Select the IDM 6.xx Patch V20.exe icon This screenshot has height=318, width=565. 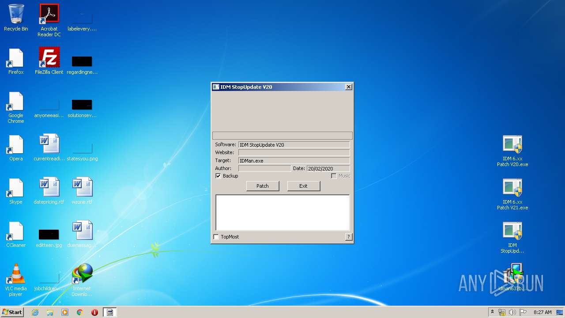512,151
